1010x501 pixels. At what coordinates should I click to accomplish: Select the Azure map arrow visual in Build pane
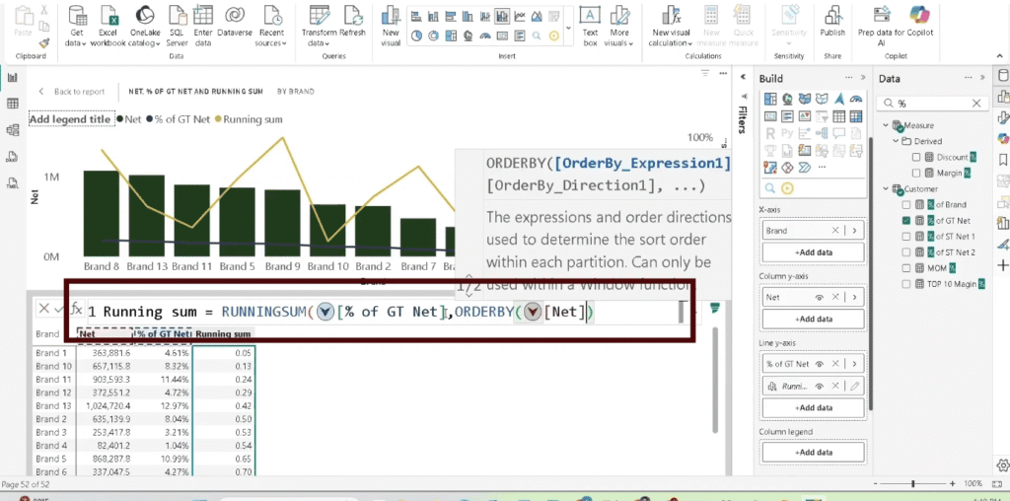tap(838, 99)
